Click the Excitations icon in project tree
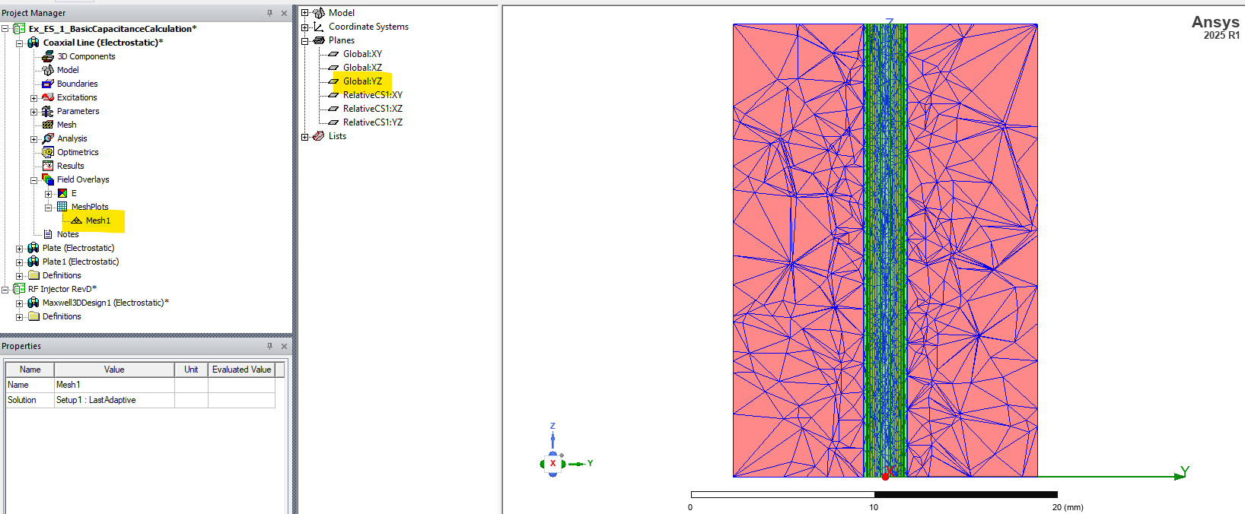1245x514 pixels. 48,97
